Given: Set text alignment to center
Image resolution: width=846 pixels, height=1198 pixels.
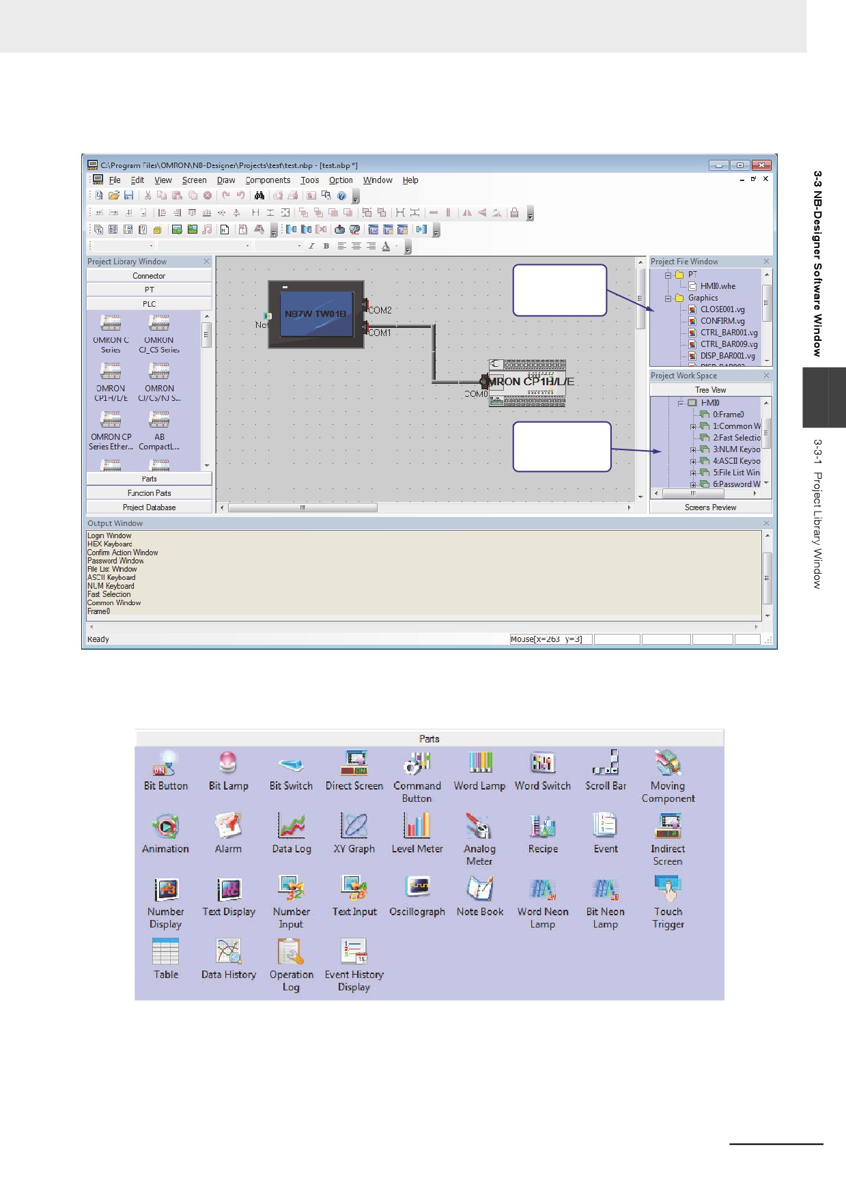Looking at the screenshot, I should coord(356,246).
